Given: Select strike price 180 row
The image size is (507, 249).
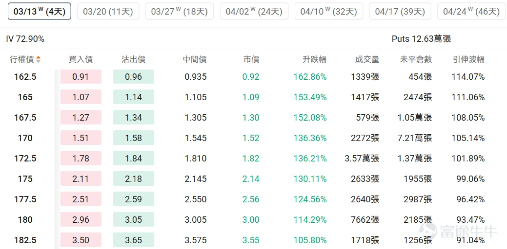Looking at the screenshot, I should [254, 219].
